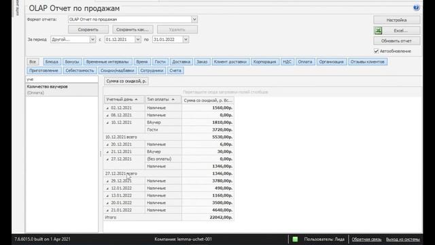Screen dimensions: 435x245
Task: Select the Скидки/надбавки filter tab
Action: click(x=117, y=71)
